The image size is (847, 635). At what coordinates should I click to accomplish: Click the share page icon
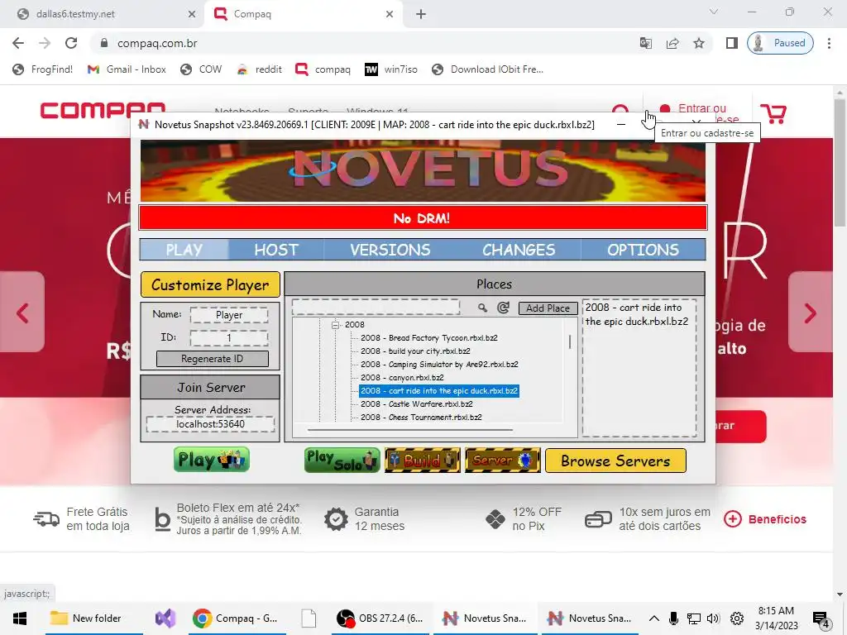pyautogui.click(x=672, y=43)
